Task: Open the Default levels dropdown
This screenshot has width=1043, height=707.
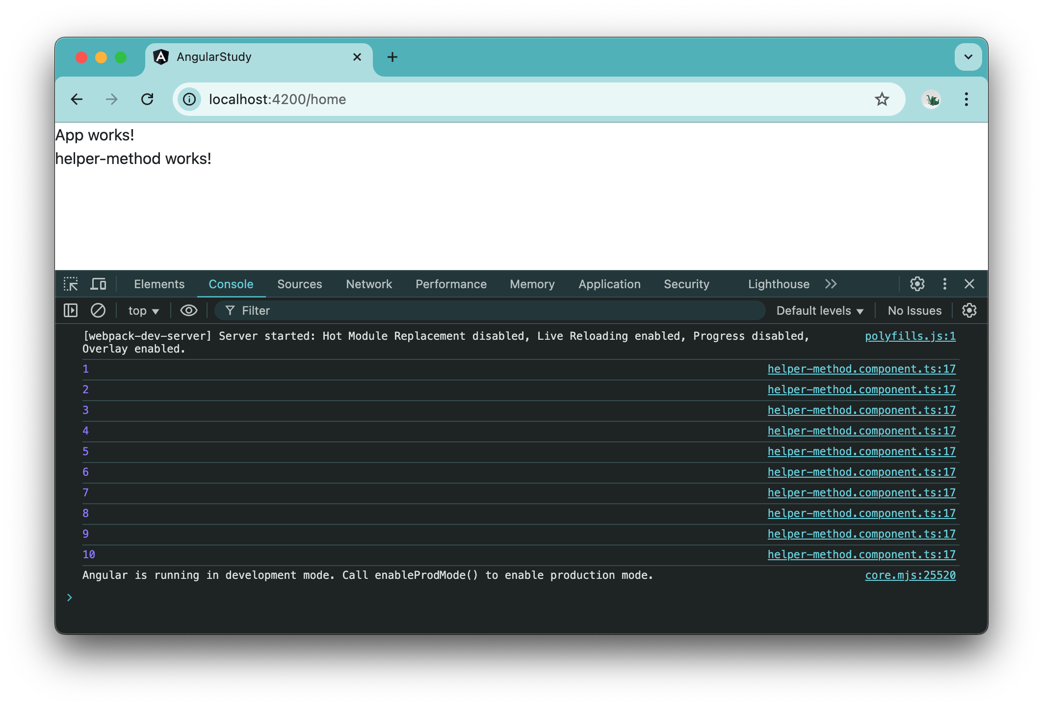Action: coord(819,310)
